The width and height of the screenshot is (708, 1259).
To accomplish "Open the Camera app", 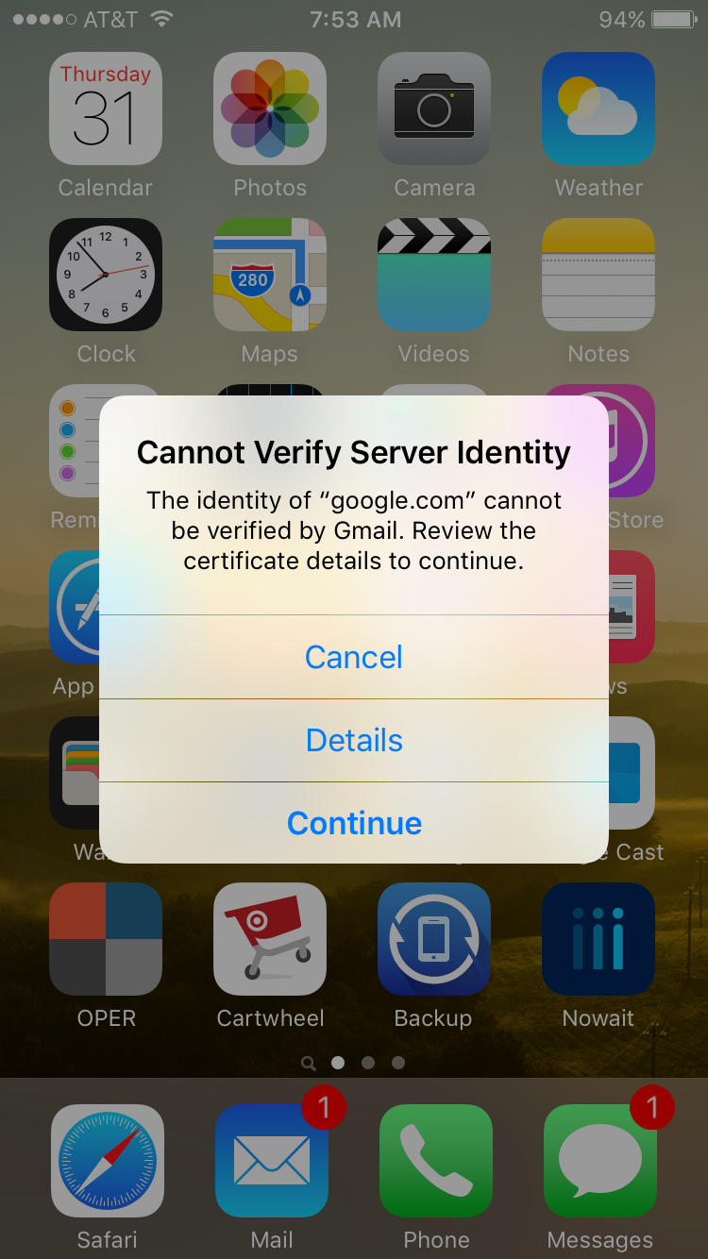I will tap(434, 109).
